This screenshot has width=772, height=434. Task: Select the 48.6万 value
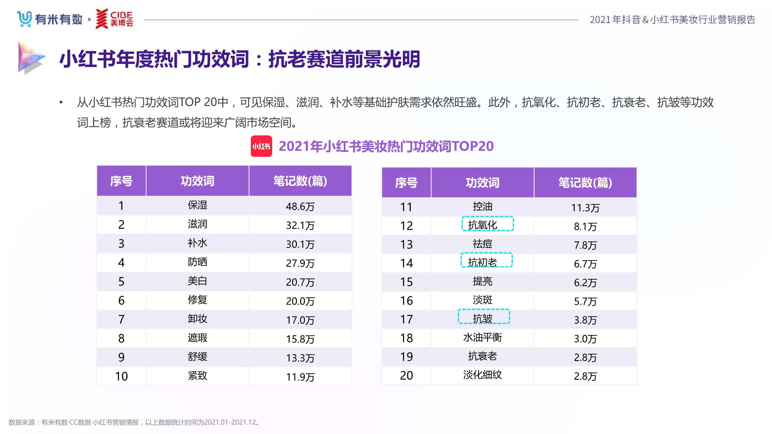300,206
